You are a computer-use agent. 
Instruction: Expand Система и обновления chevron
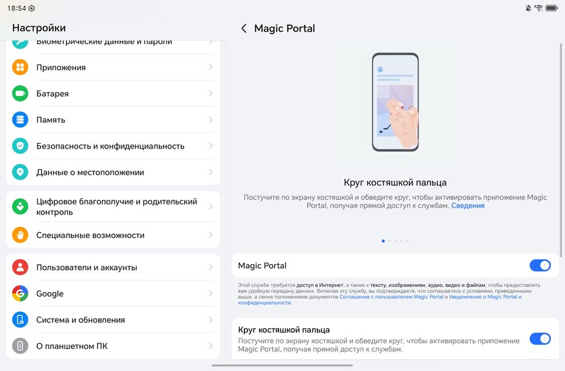(x=211, y=320)
